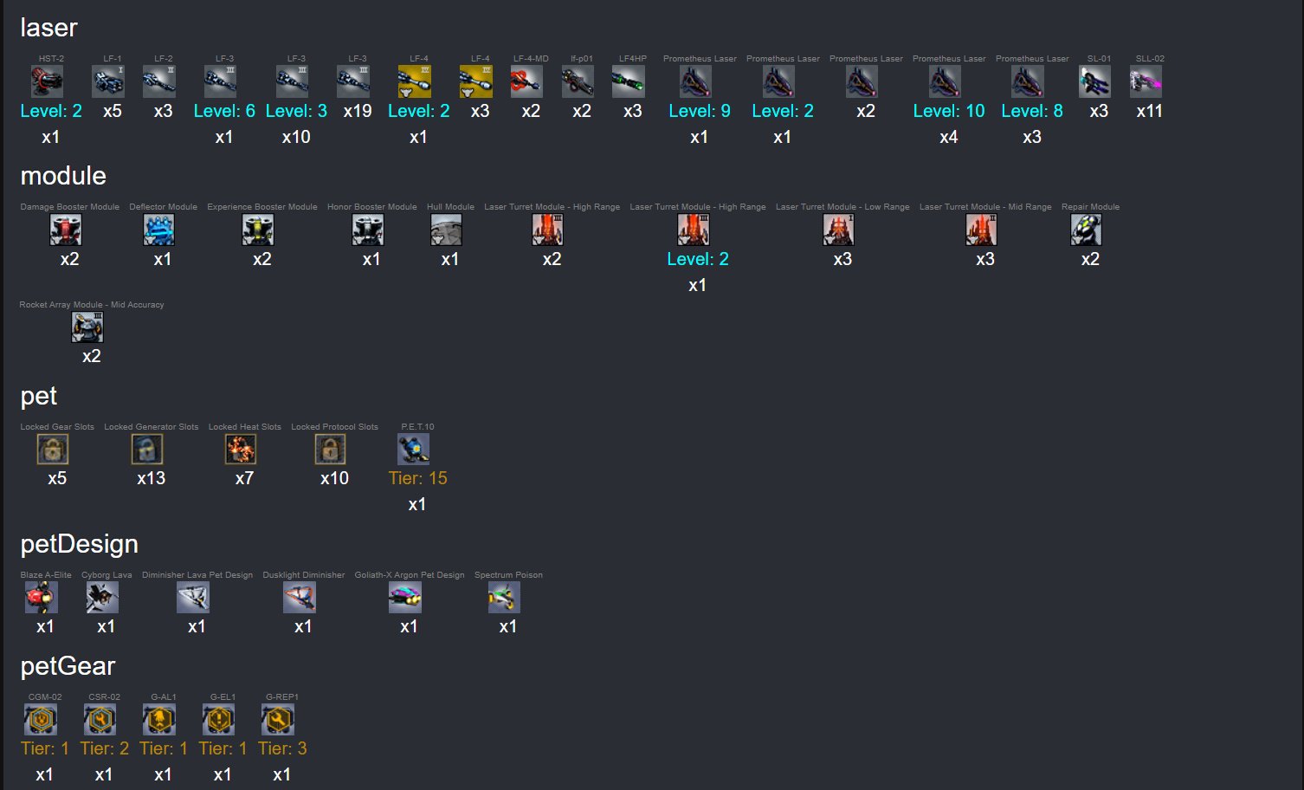
Task: Choose the LF-2 laser icon
Action: [159, 81]
